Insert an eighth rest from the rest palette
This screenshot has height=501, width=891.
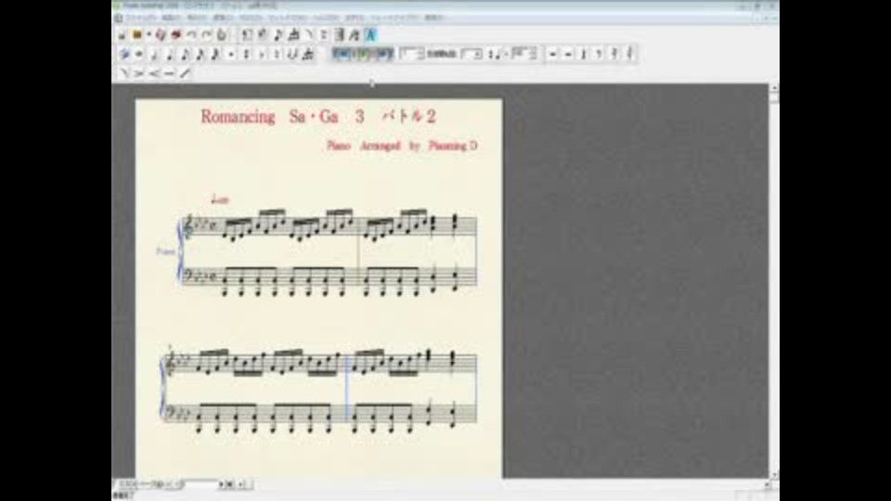[x=599, y=54]
